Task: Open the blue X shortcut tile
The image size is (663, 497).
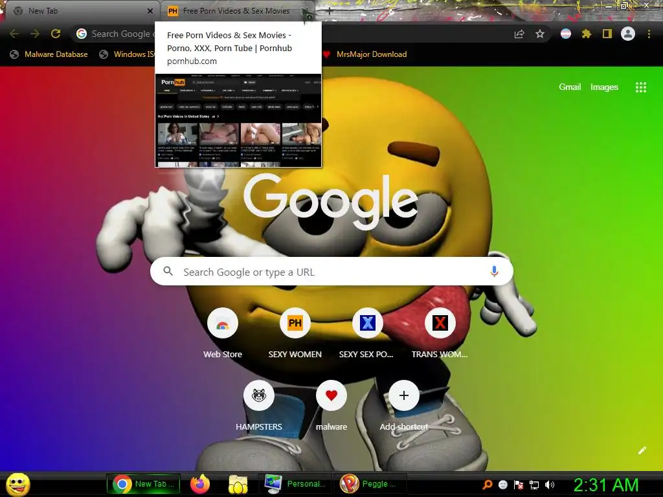Action: point(368,333)
